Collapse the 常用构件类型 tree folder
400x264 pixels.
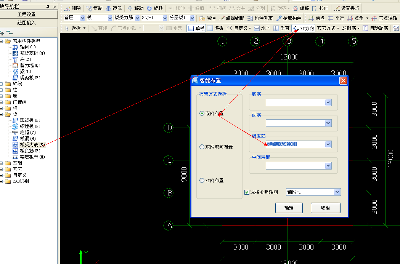[1, 41]
